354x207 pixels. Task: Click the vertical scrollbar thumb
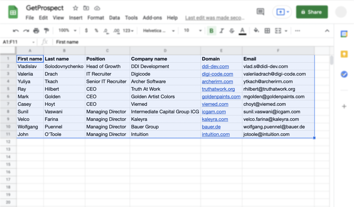pyautogui.click(x=331, y=60)
